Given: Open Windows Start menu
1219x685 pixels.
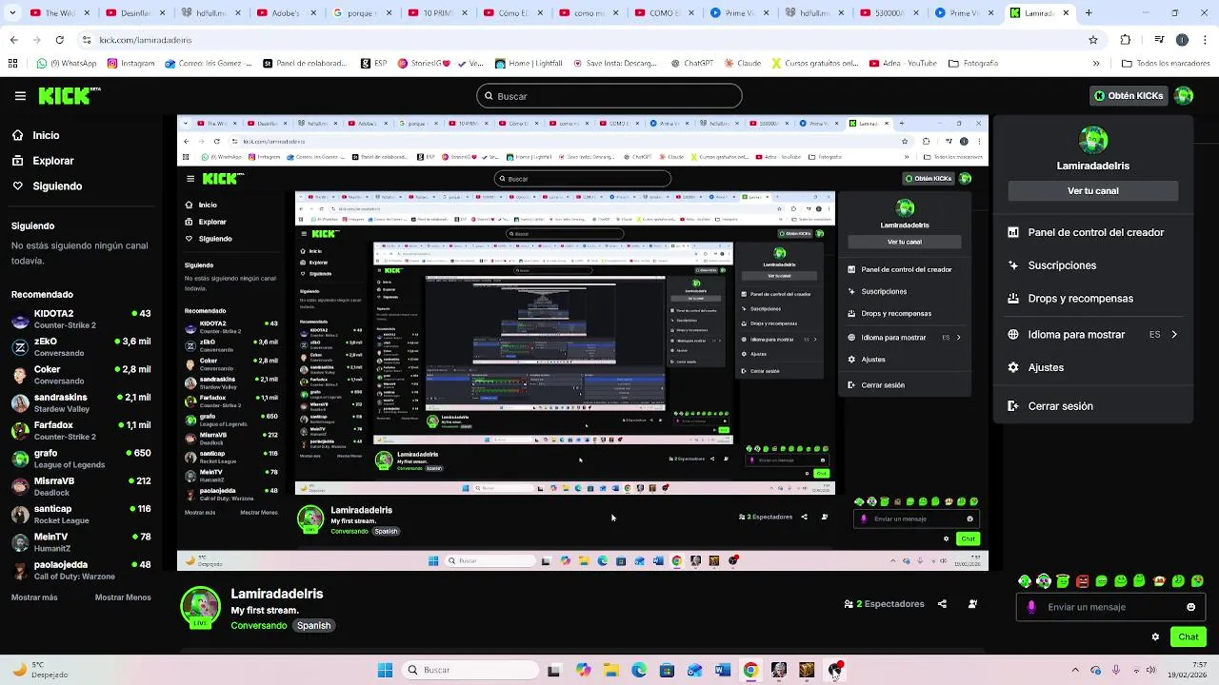Looking at the screenshot, I should tap(385, 670).
